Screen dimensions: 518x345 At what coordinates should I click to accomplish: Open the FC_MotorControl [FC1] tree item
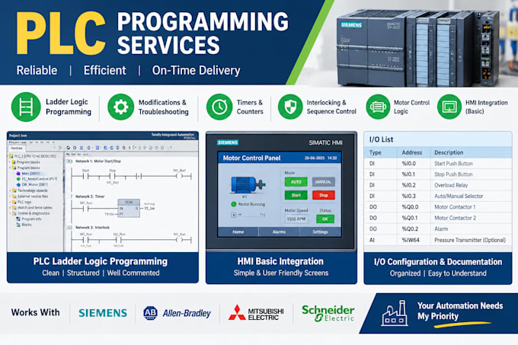pyautogui.click(x=40, y=179)
